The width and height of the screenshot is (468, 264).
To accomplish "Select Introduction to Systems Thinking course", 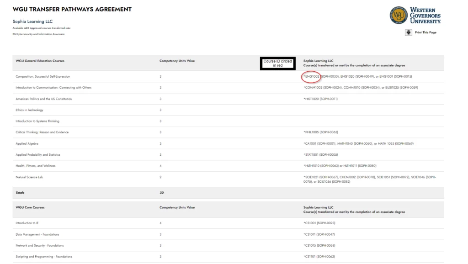I will (x=37, y=121).
